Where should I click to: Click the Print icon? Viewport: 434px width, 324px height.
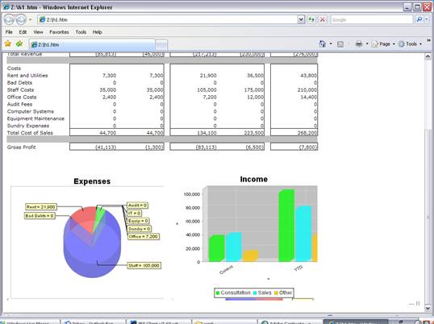(359, 44)
